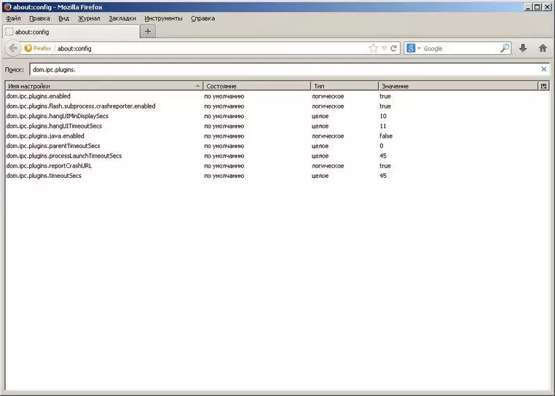Image resolution: width=555 pixels, height=396 pixels.
Task: Select dom.ipc.plugins.parentTimeoutSecs preference
Action: [x=277, y=146]
